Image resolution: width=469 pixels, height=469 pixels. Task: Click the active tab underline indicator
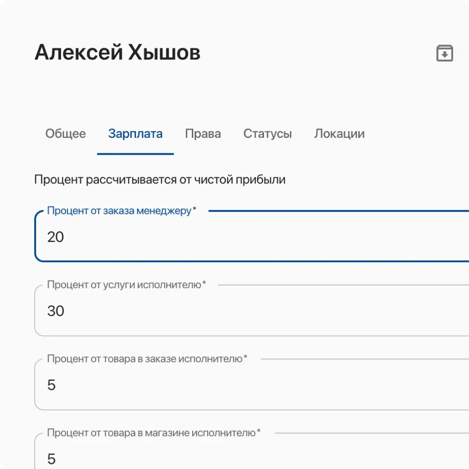135,152
